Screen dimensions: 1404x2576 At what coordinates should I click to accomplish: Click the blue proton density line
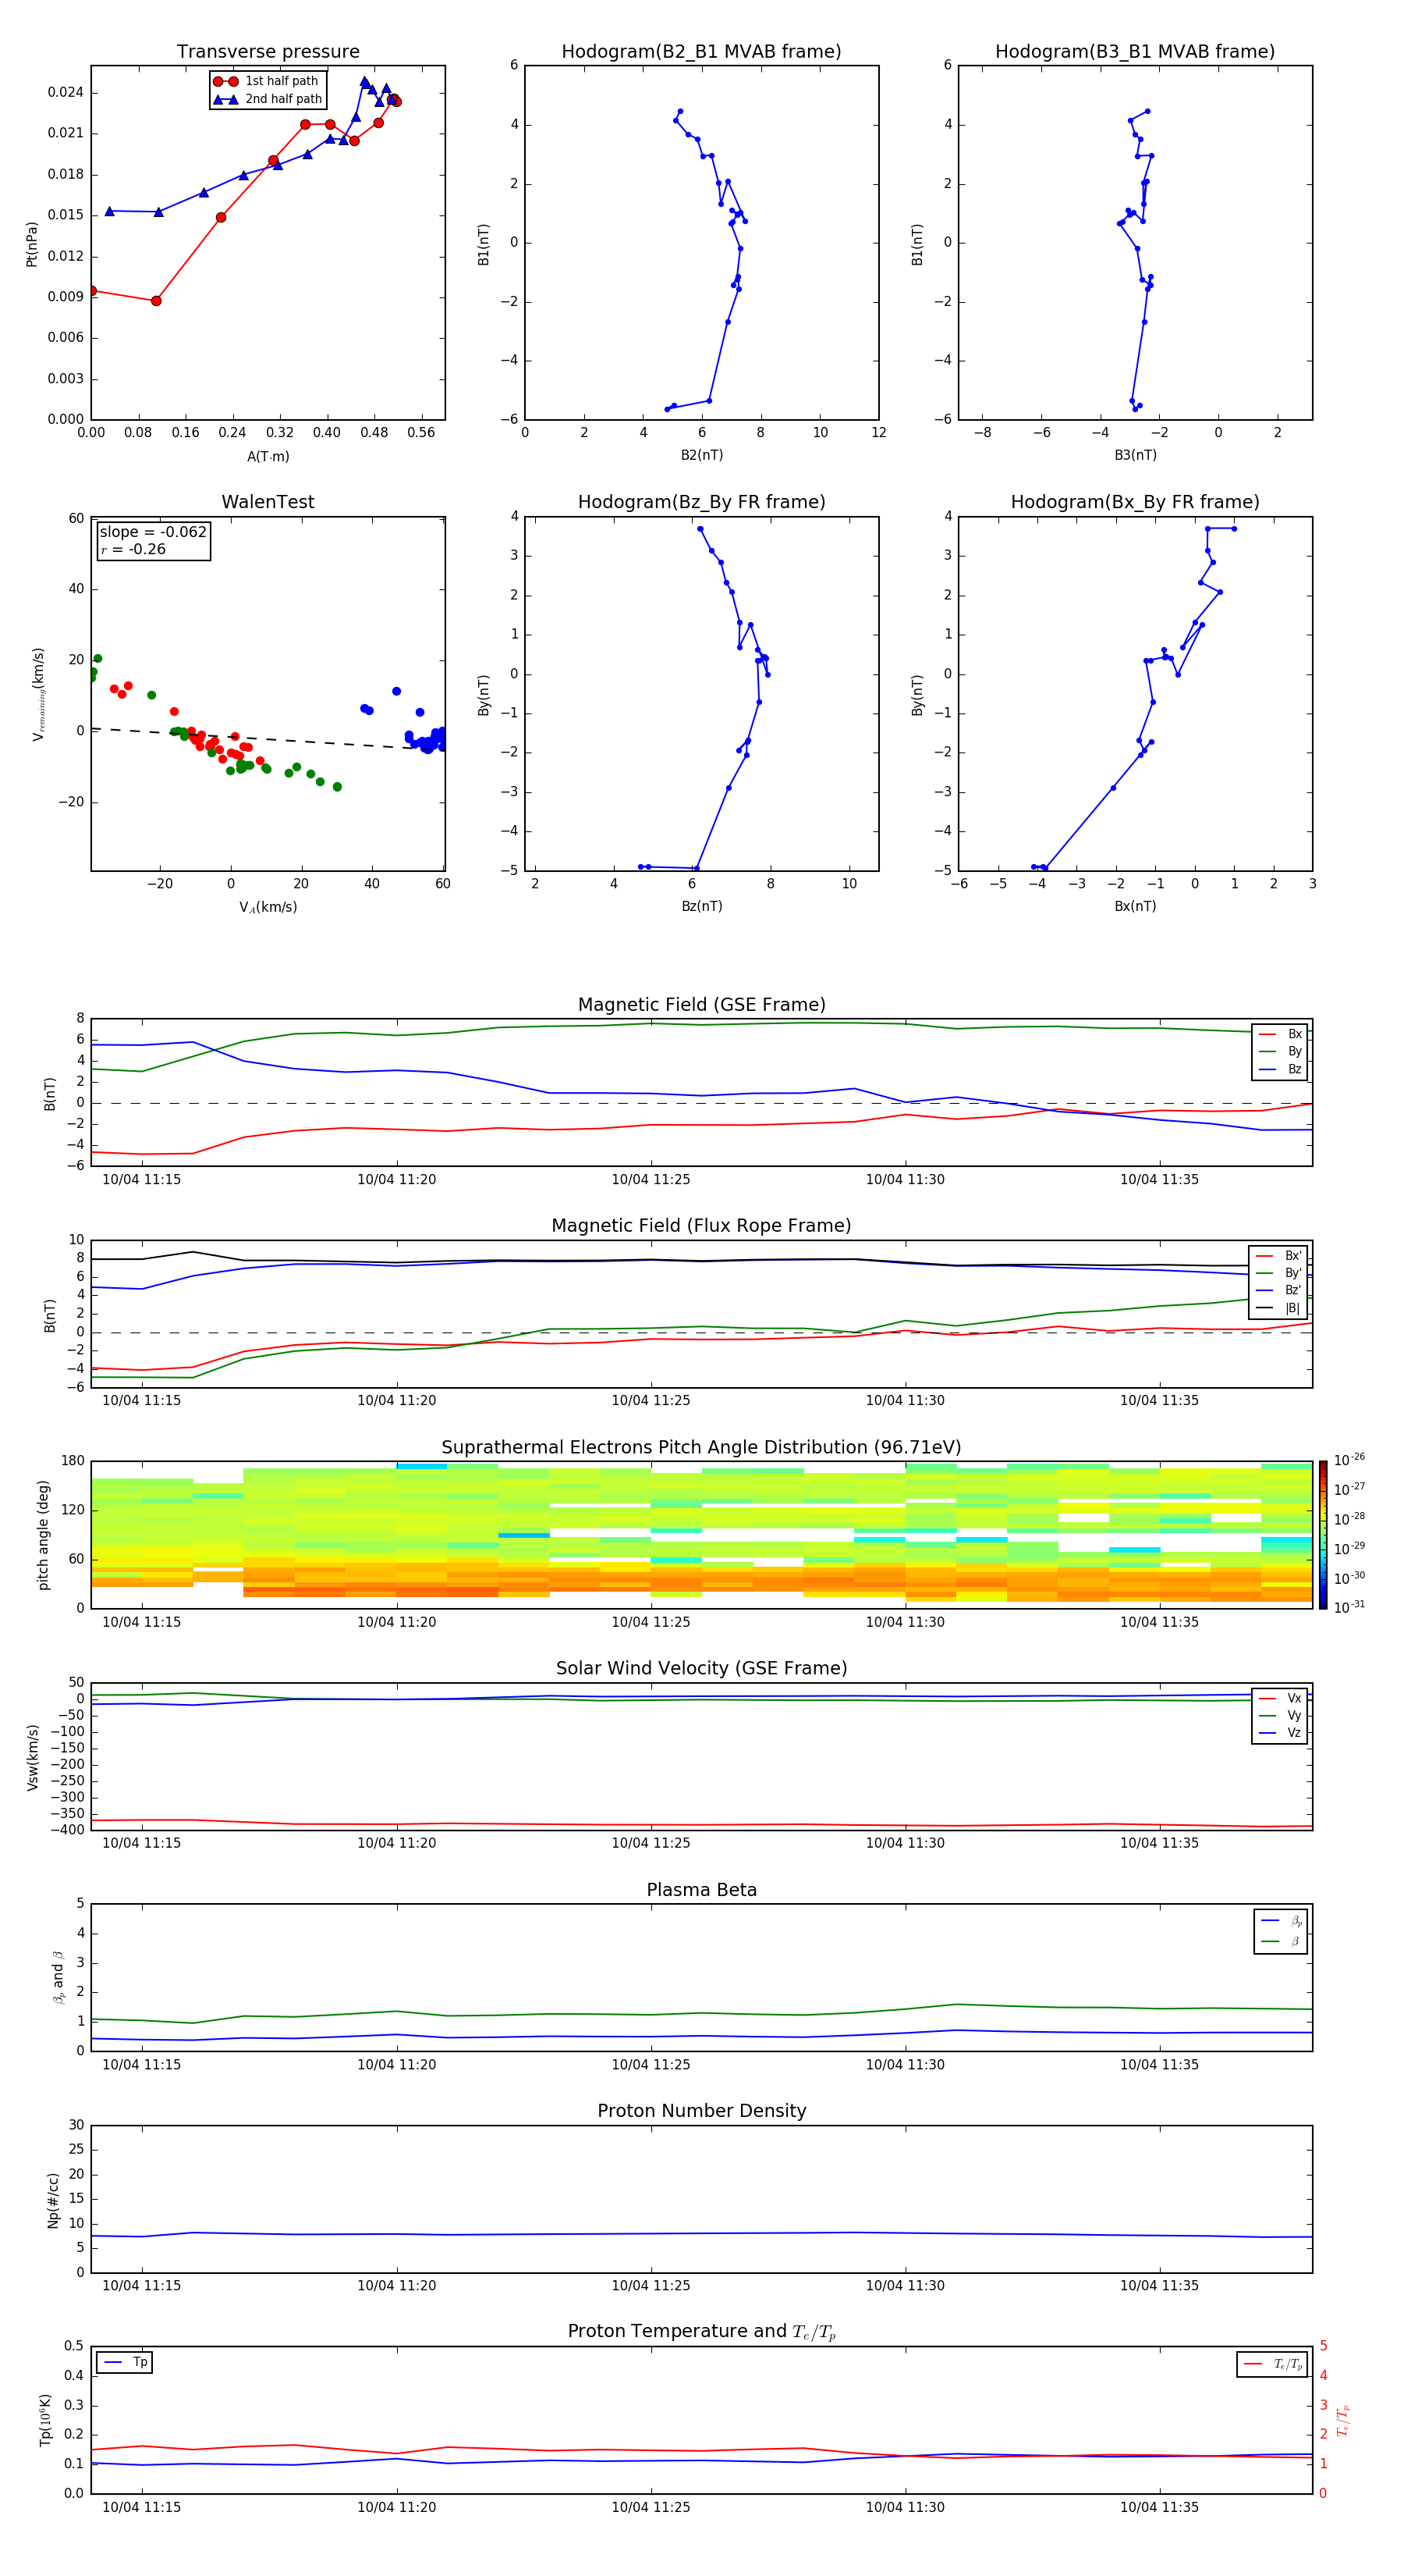pos(701,2233)
